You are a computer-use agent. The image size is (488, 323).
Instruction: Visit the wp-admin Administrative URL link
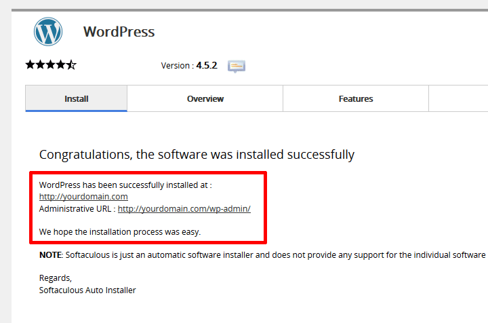coord(184,209)
